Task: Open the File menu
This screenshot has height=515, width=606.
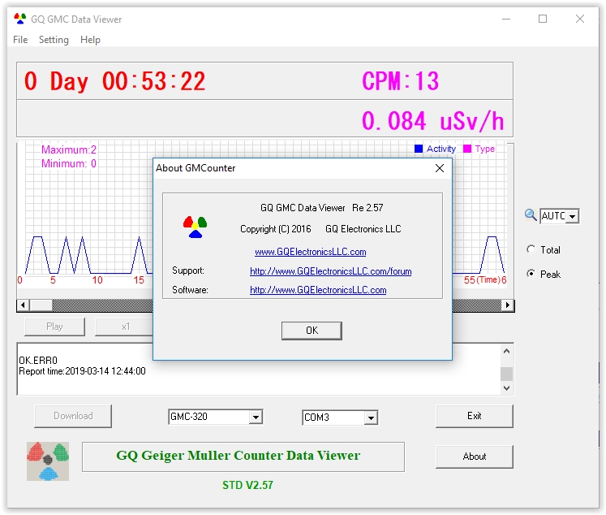Action: [x=20, y=40]
